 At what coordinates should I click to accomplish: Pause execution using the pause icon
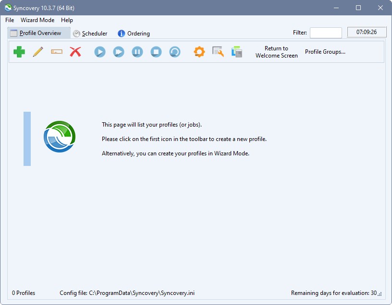pos(137,52)
